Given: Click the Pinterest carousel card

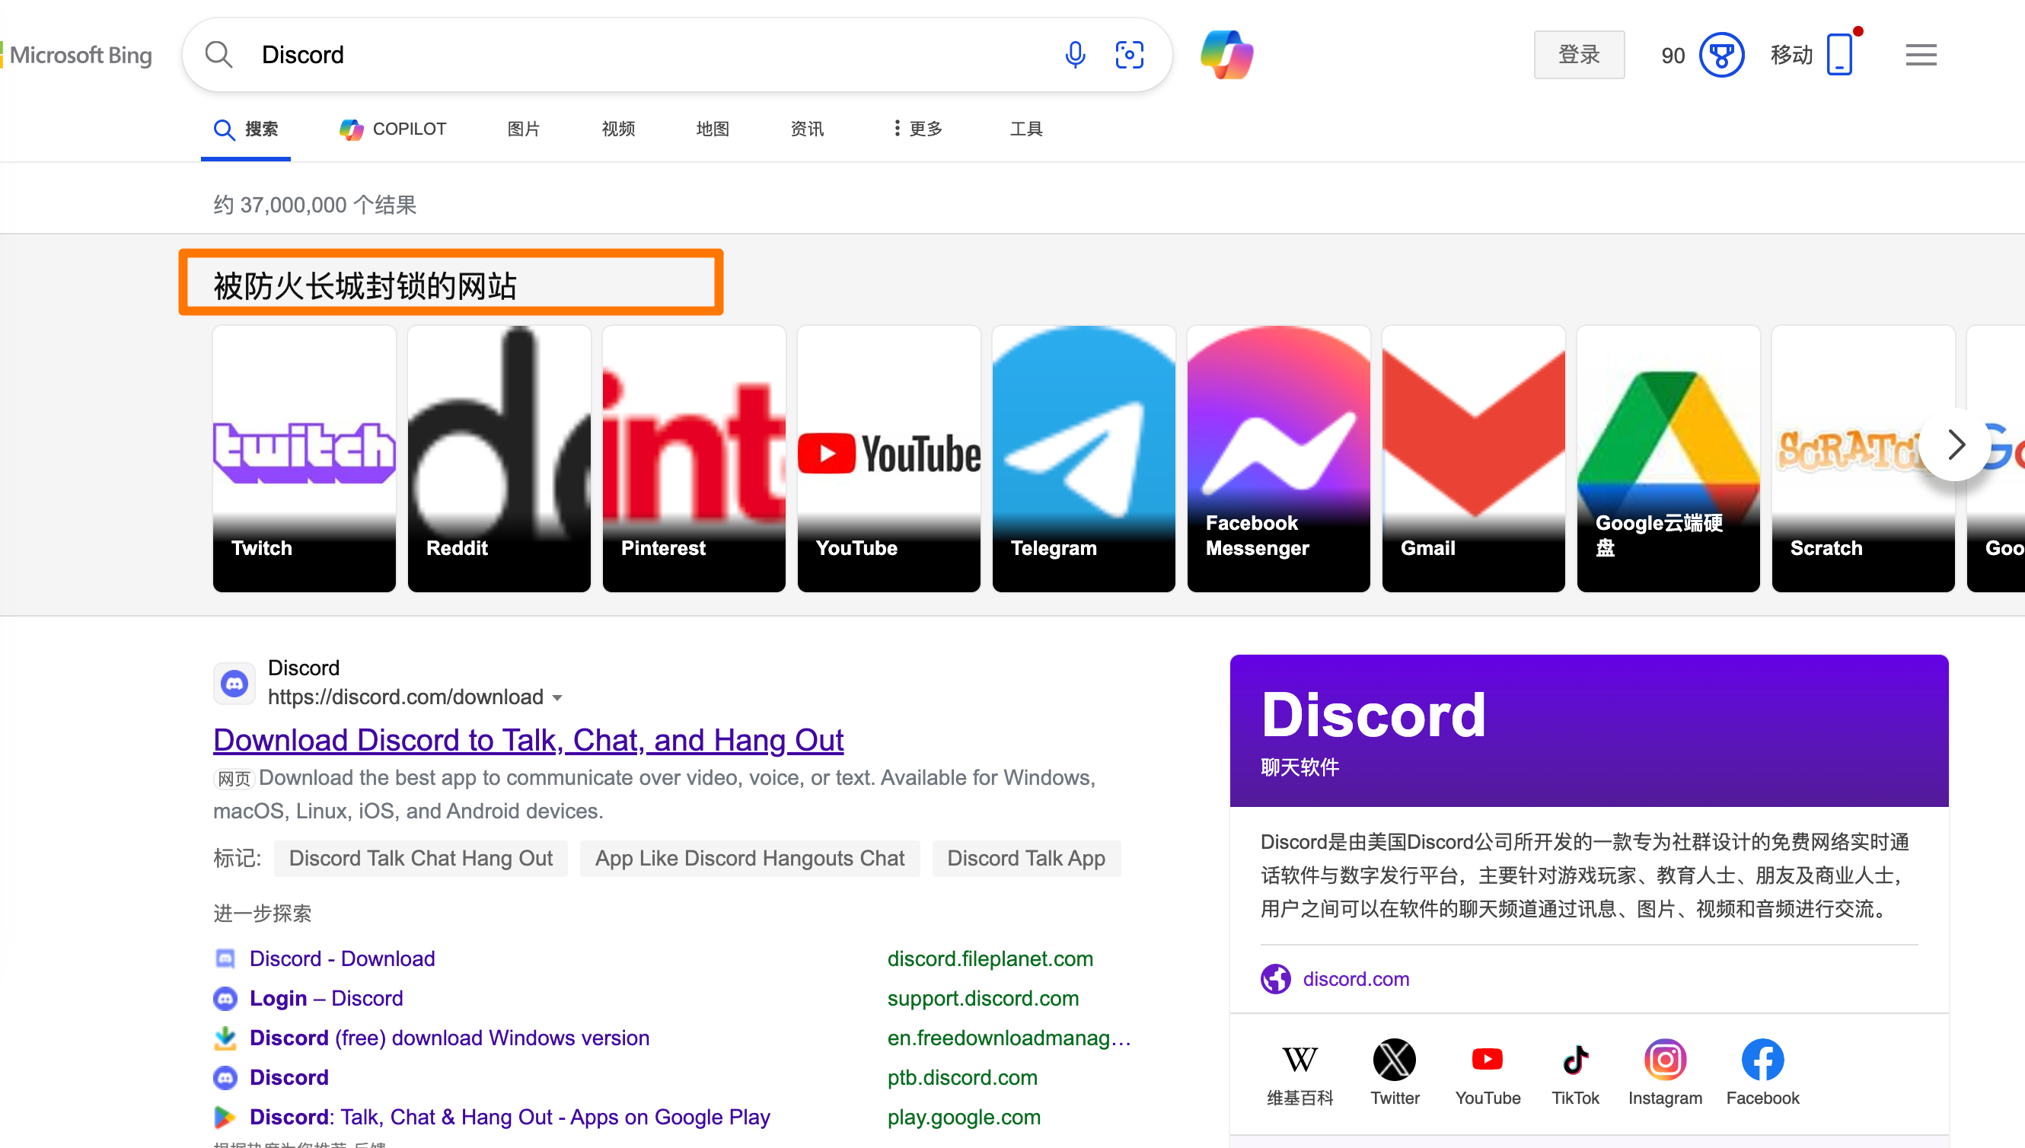Looking at the screenshot, I should (694, 458).
